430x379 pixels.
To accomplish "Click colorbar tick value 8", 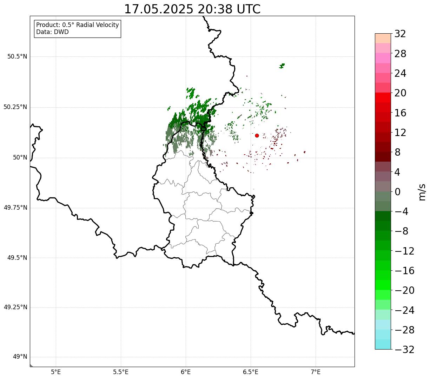I will coord(397,152).
